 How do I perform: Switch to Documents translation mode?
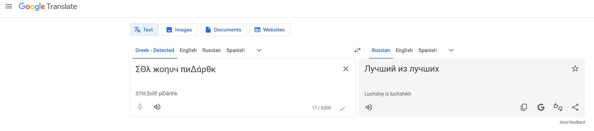(x=224, y=30)
